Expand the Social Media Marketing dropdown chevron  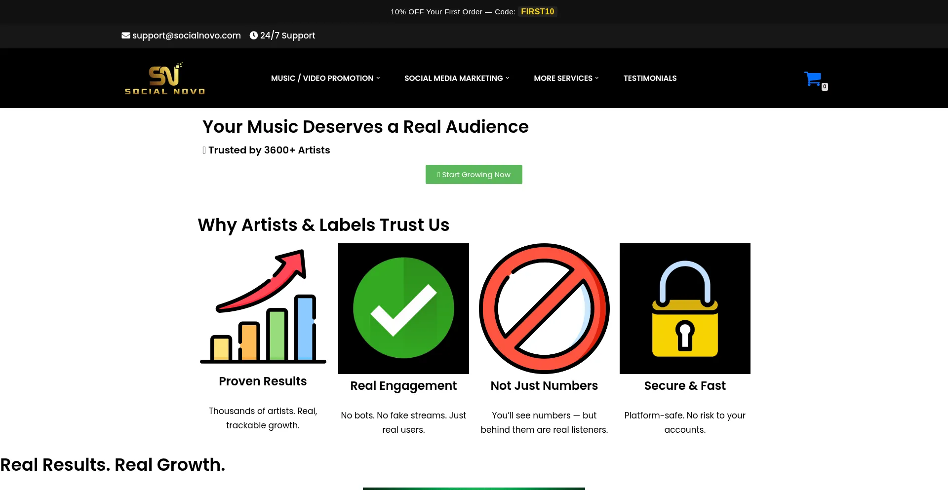pyautogui.click(x=508, y=78)
